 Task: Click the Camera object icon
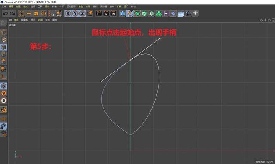188,13
